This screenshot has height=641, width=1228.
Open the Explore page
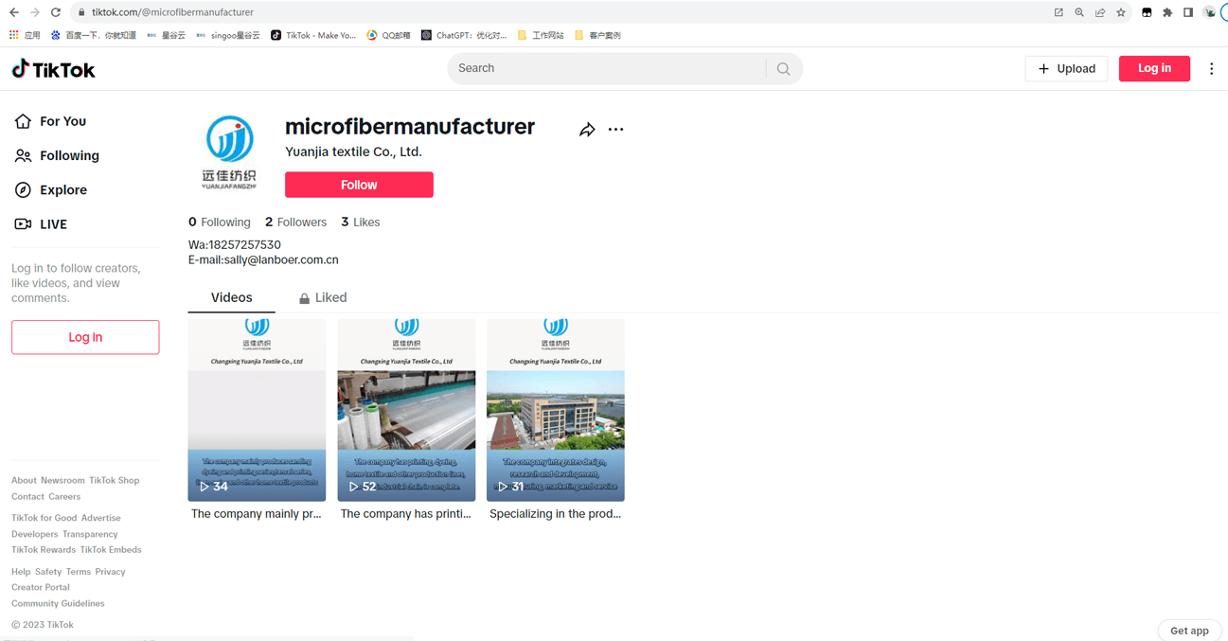[51, 189]
